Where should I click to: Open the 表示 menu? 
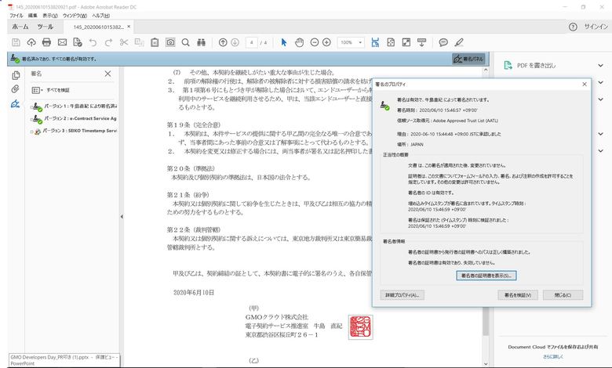click(x=50, y=16)
